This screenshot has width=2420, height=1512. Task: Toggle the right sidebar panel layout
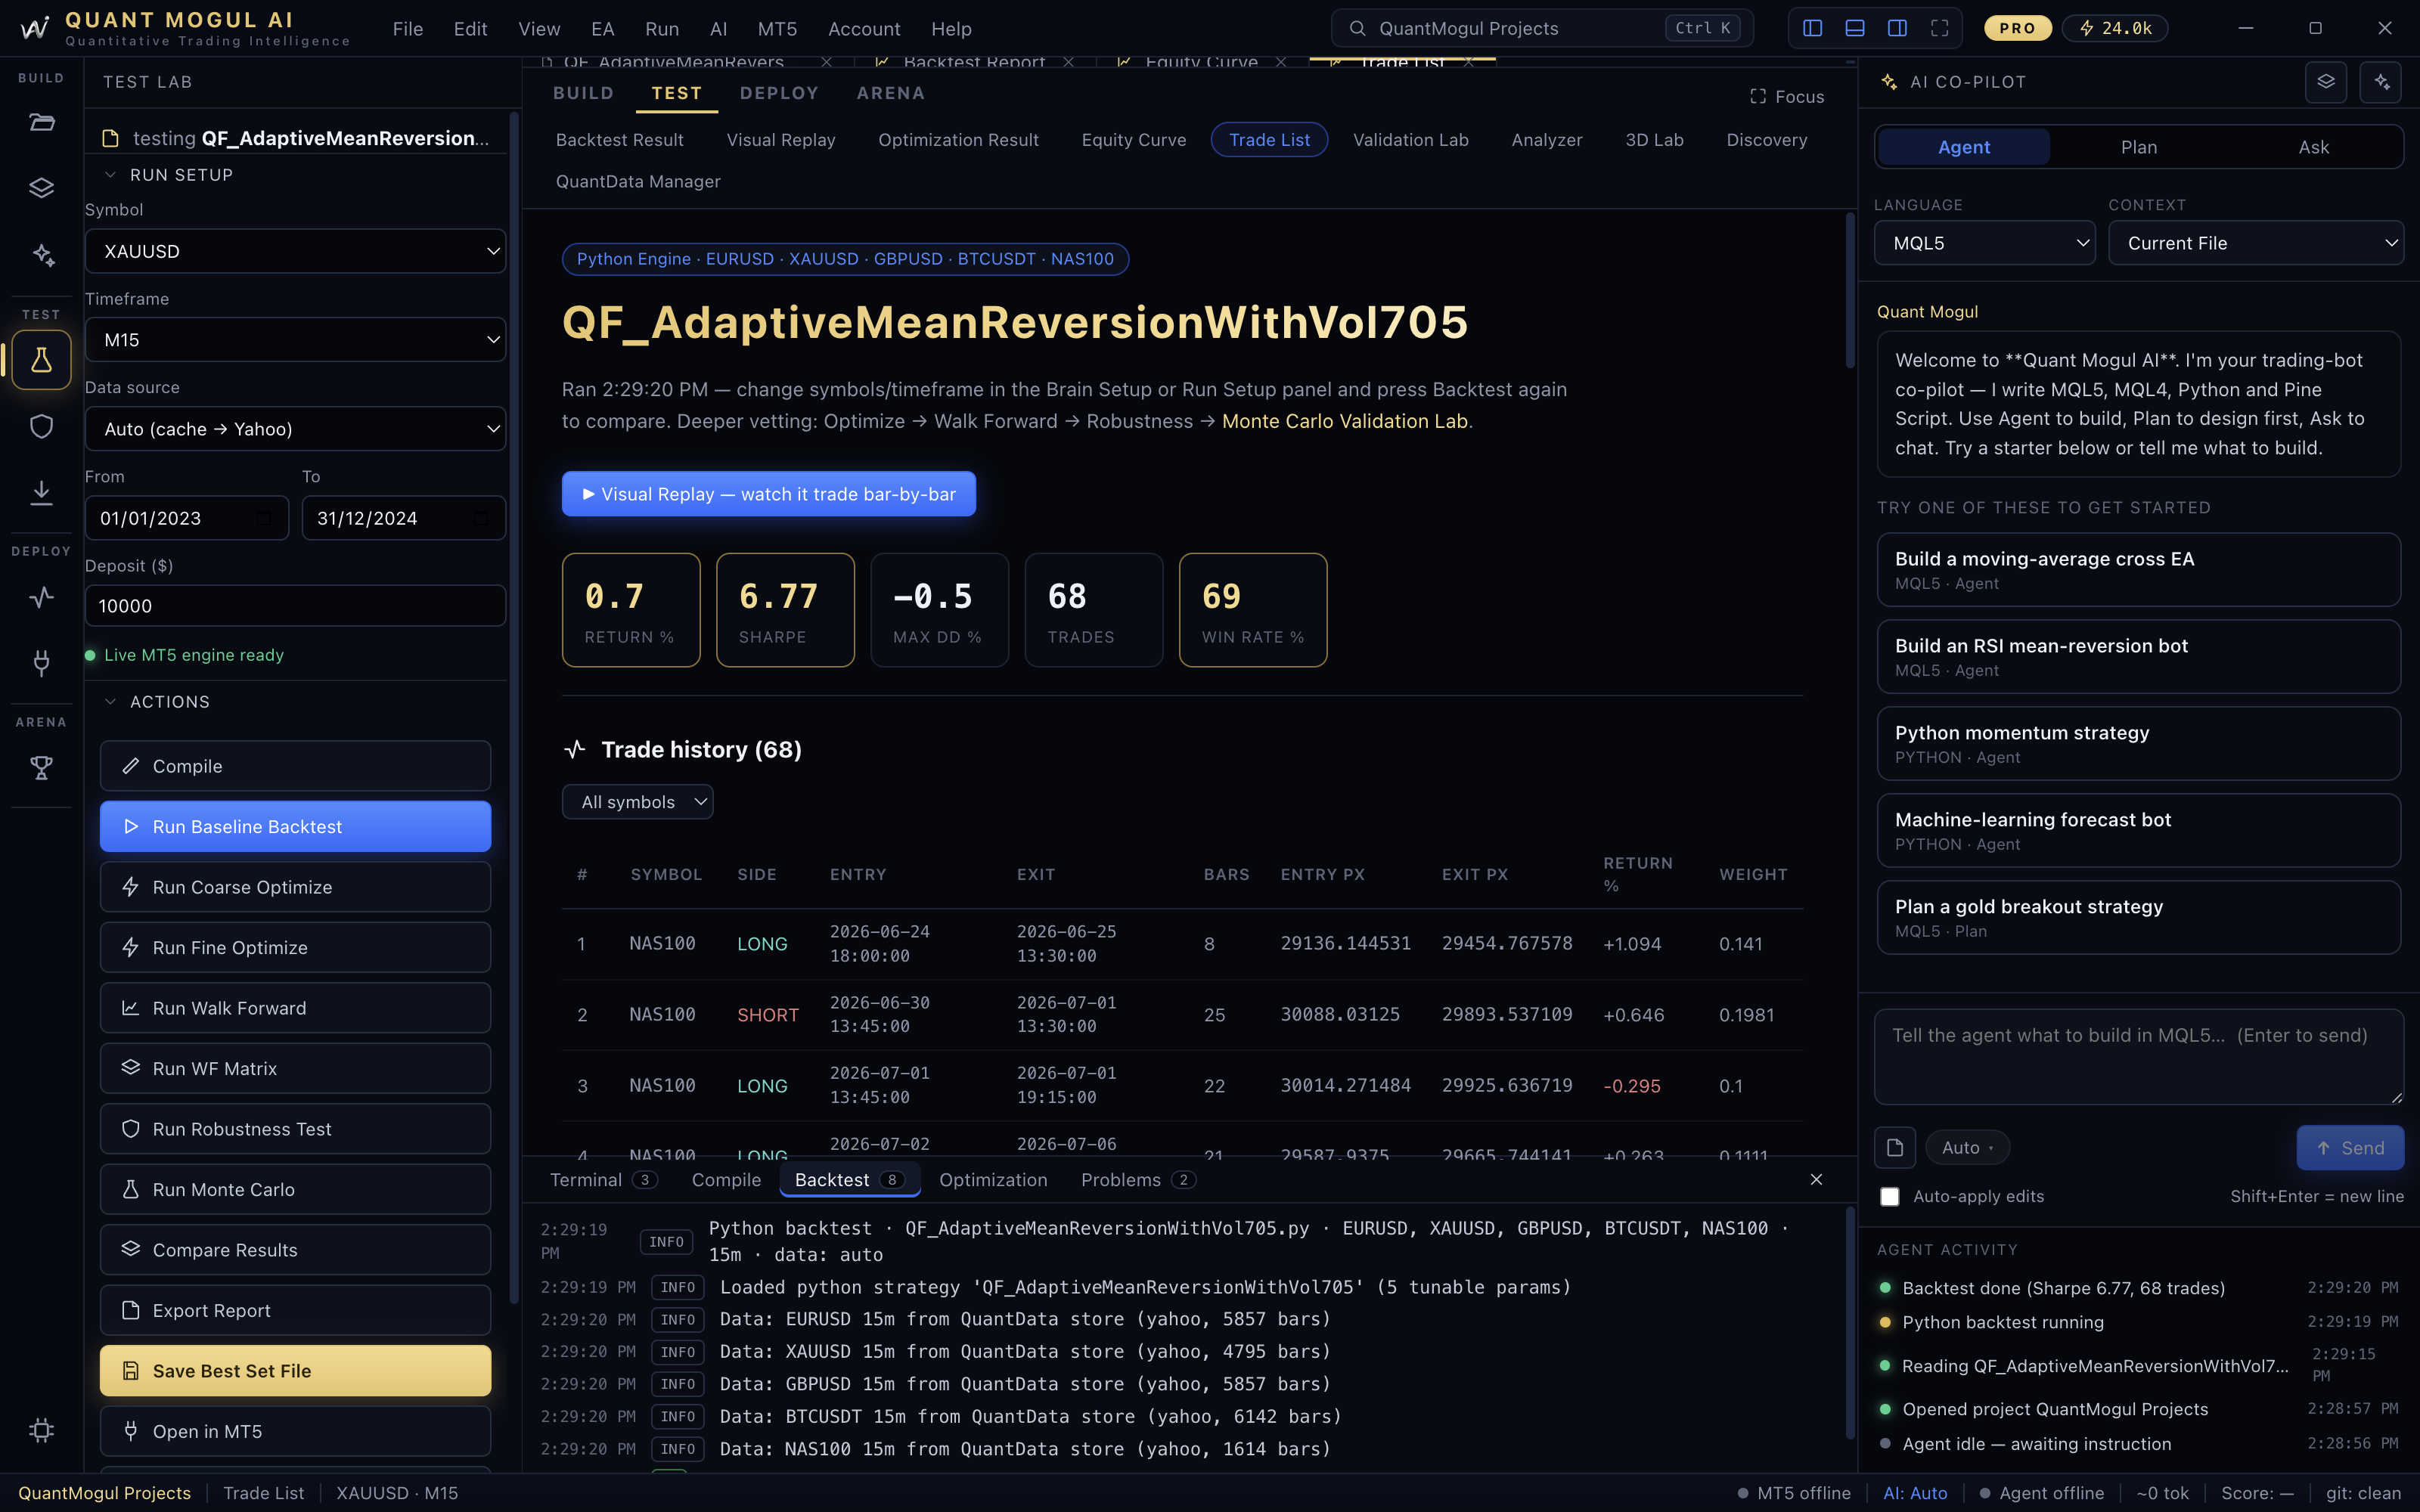(x=1897, y=28)
